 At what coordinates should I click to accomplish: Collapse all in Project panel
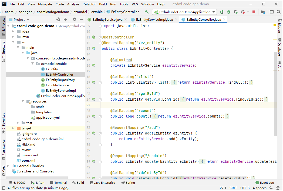[65, 19]
